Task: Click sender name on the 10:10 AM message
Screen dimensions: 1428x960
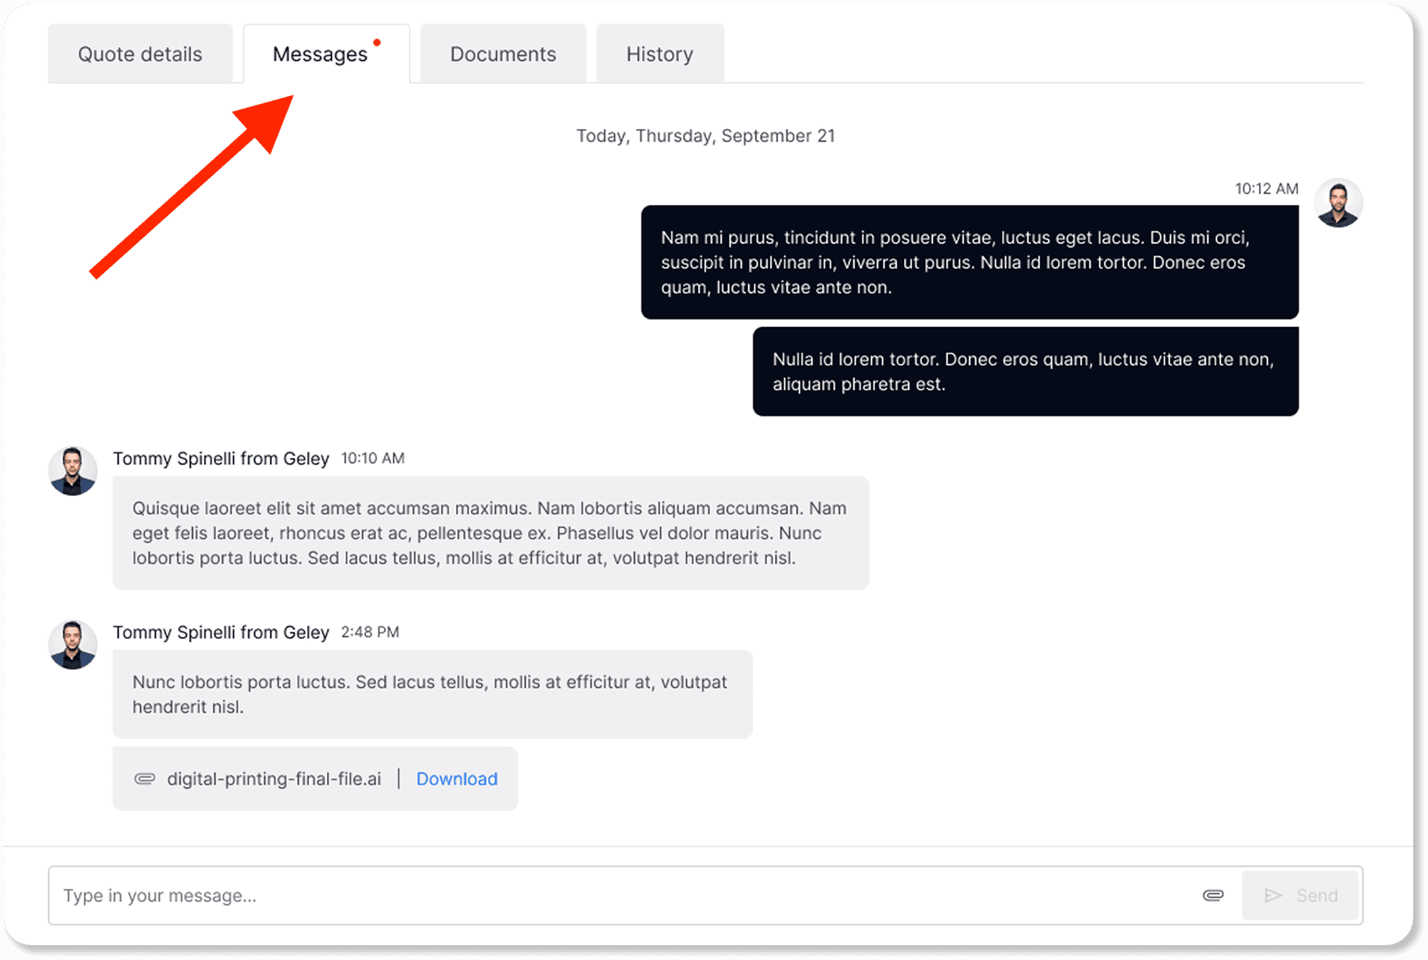Action: (221, 458)
